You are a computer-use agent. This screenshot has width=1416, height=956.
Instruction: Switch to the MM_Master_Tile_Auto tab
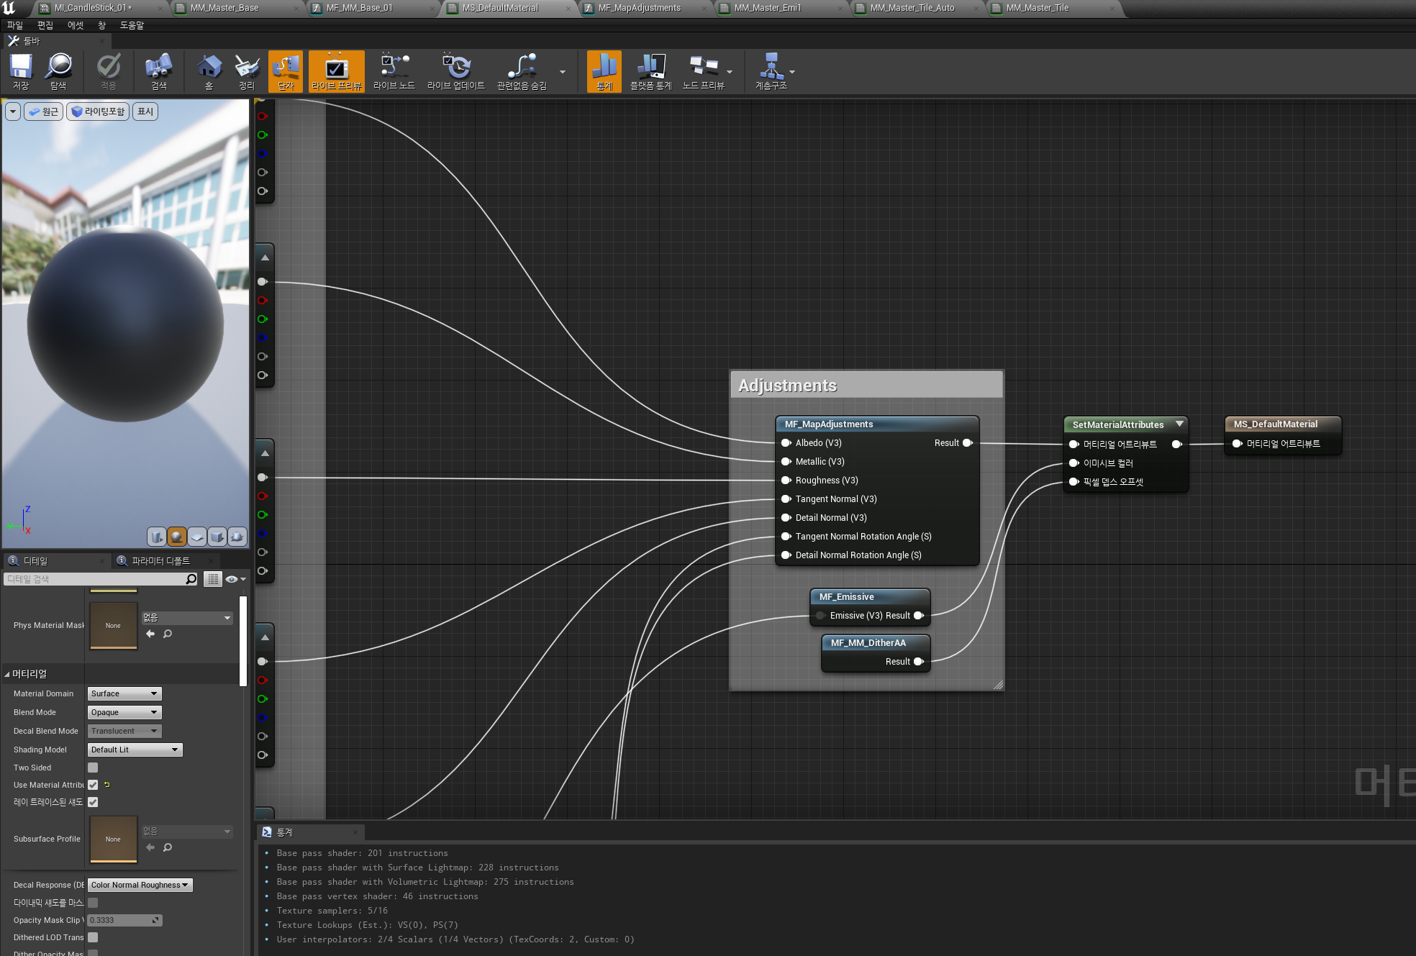tap(912, 8)
